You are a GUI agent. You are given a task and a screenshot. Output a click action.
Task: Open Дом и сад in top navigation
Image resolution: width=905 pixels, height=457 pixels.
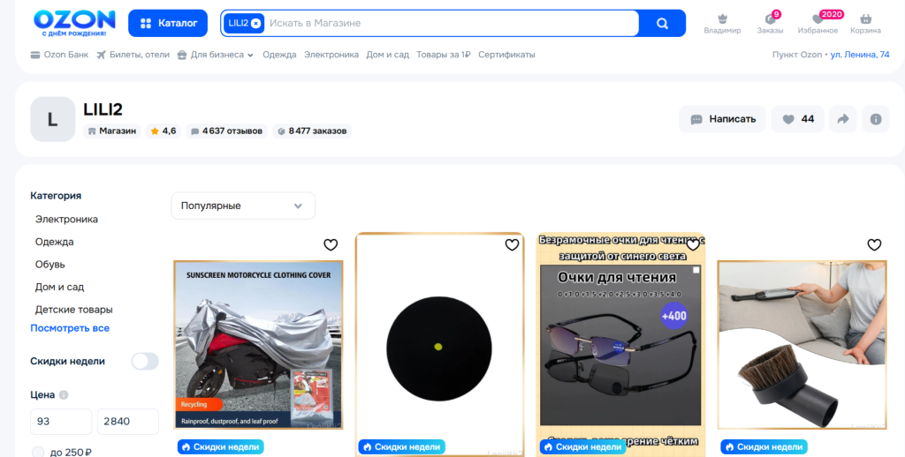coord(387,55)
